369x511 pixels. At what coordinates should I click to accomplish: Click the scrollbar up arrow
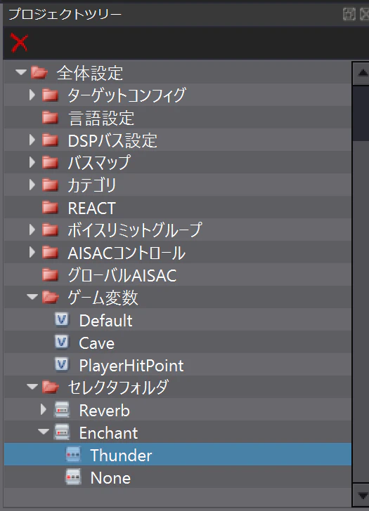pyautogui.click(x=361, y=73)
